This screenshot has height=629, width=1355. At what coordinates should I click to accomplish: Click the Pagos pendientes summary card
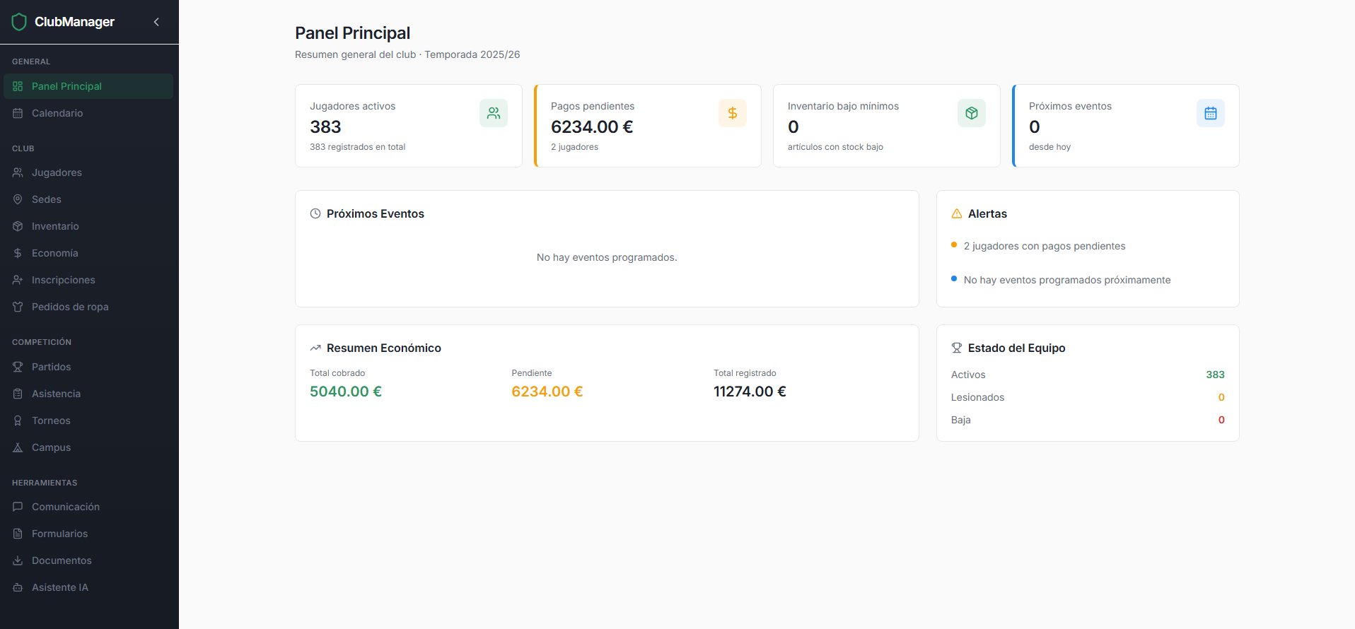tap(647, 126)
